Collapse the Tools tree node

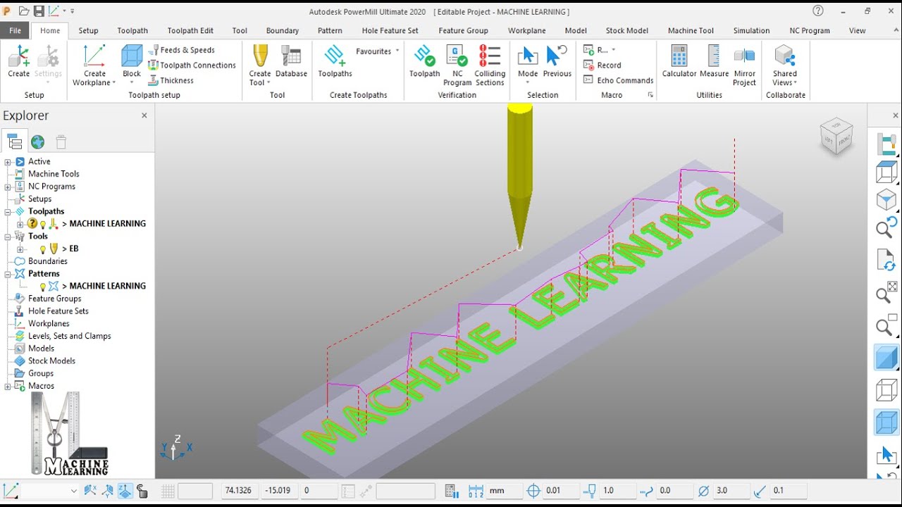click(8, 237)
